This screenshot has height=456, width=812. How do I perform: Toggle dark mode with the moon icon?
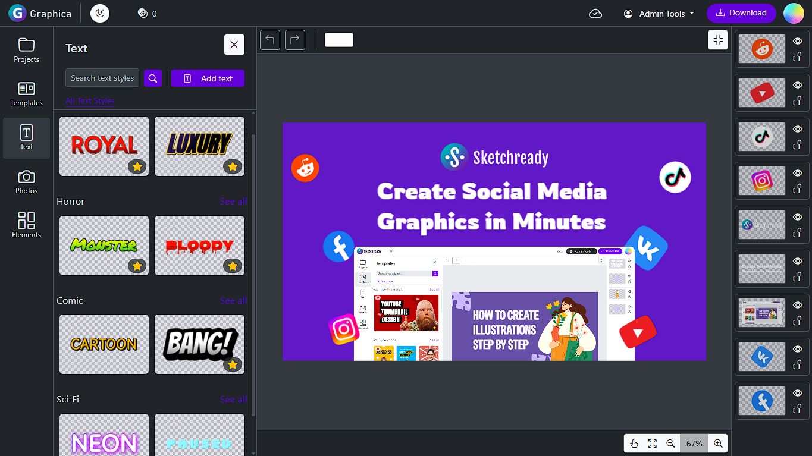click(x=100, y=13)
